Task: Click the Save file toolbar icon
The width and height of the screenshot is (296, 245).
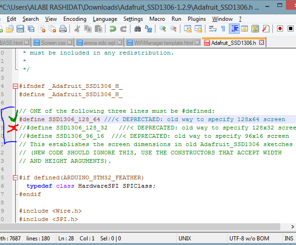Action: [x=20, y=29]
